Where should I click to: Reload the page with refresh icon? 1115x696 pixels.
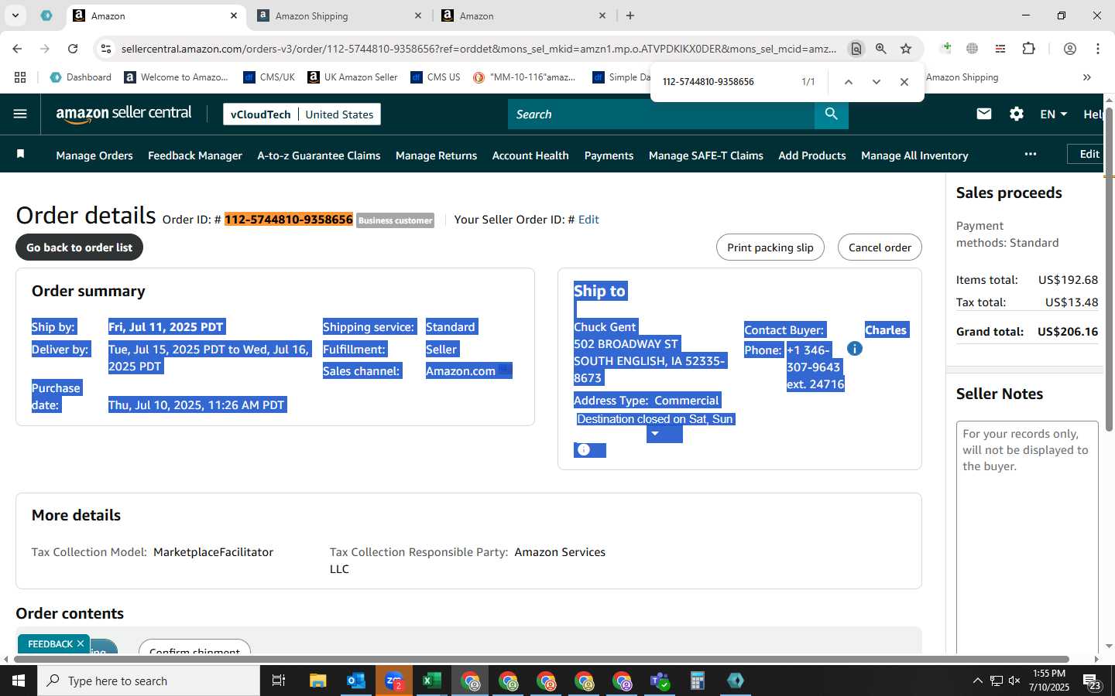73,49
